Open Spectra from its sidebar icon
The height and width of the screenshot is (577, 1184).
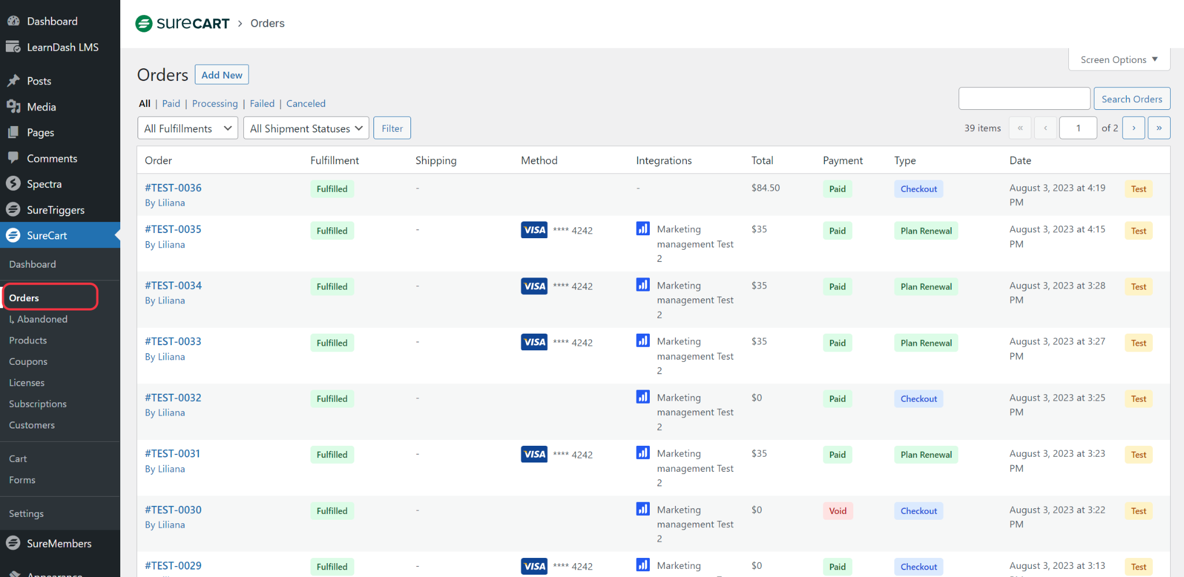[x=13, y=184]
